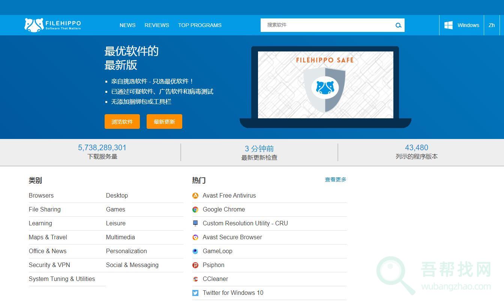The height and width of the screenshot is (302, 504).
Task: Click the search magnifier icon
Action: pyautogui.click(x=398, y=25)
